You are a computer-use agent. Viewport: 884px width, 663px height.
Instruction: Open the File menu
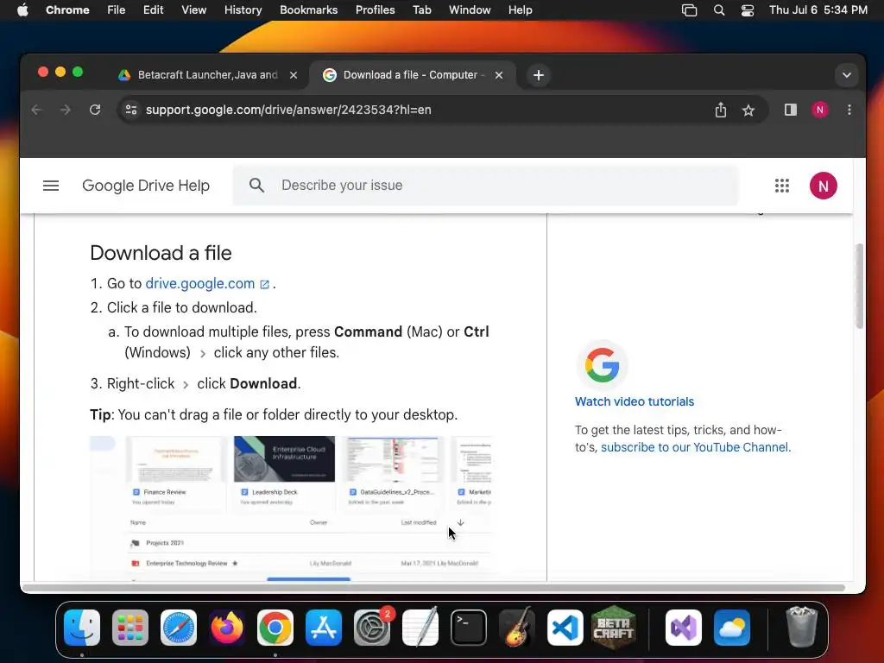pos(117,9)
